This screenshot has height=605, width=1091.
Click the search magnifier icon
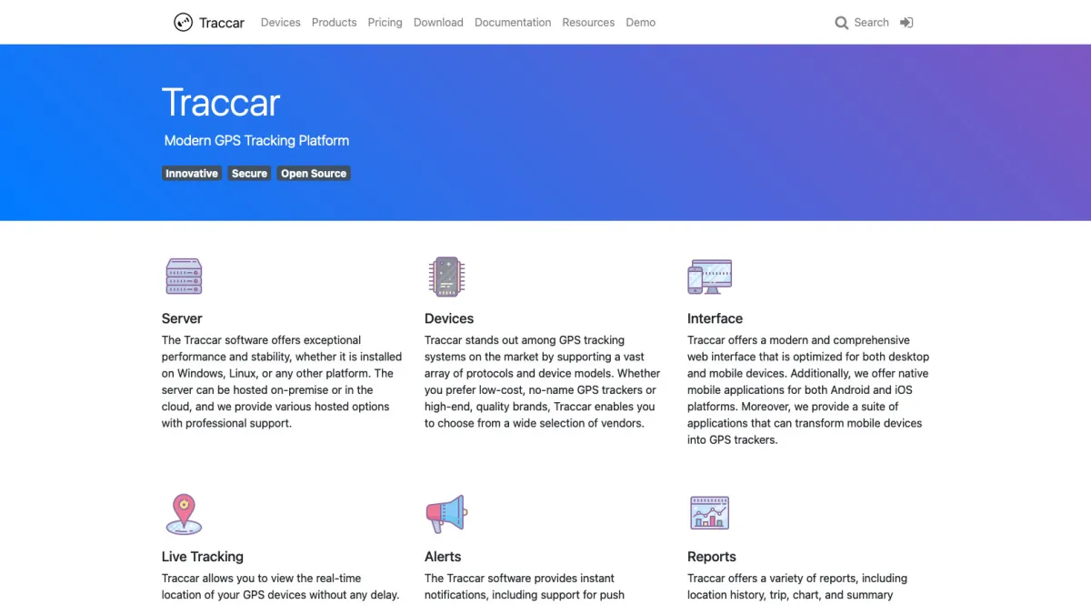[842, 23]
